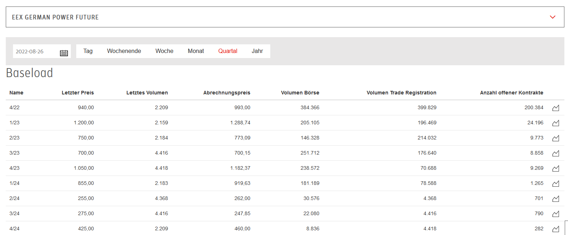Screen dimensions: 568x235
Task: Click the Anzahl offener Kontrakte header
Action: point(512,93)
